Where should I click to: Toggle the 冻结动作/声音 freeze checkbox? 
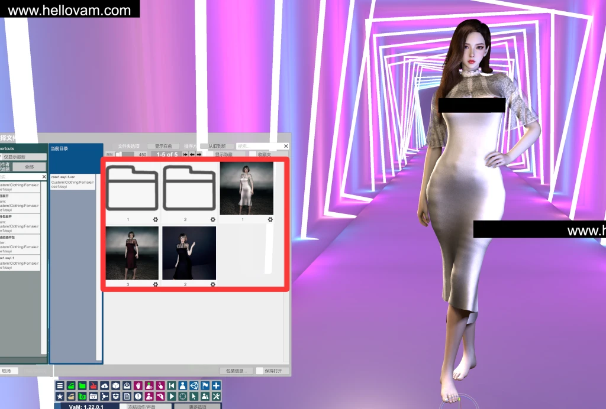point(124,407)
